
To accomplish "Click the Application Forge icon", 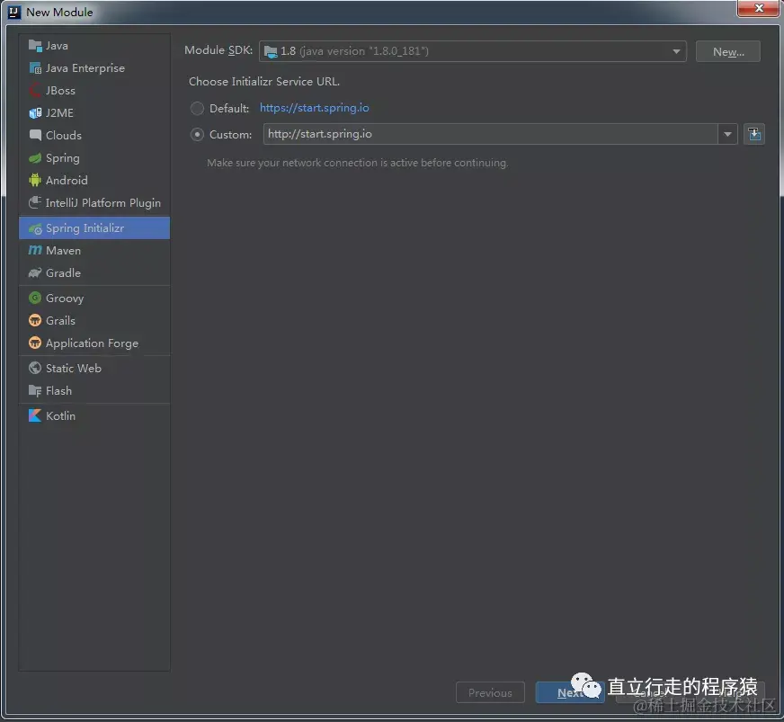I will tap(35, 343).
